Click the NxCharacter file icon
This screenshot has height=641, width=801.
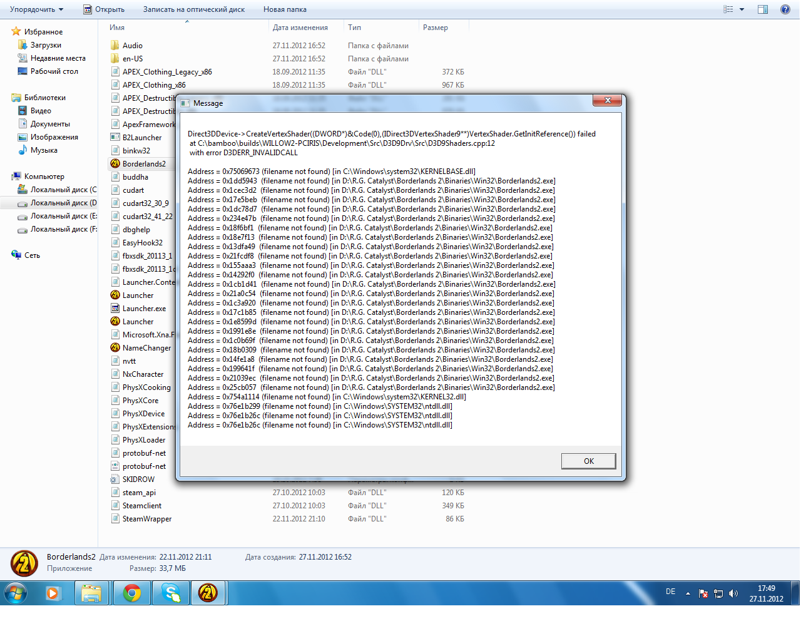pos(115,374)
